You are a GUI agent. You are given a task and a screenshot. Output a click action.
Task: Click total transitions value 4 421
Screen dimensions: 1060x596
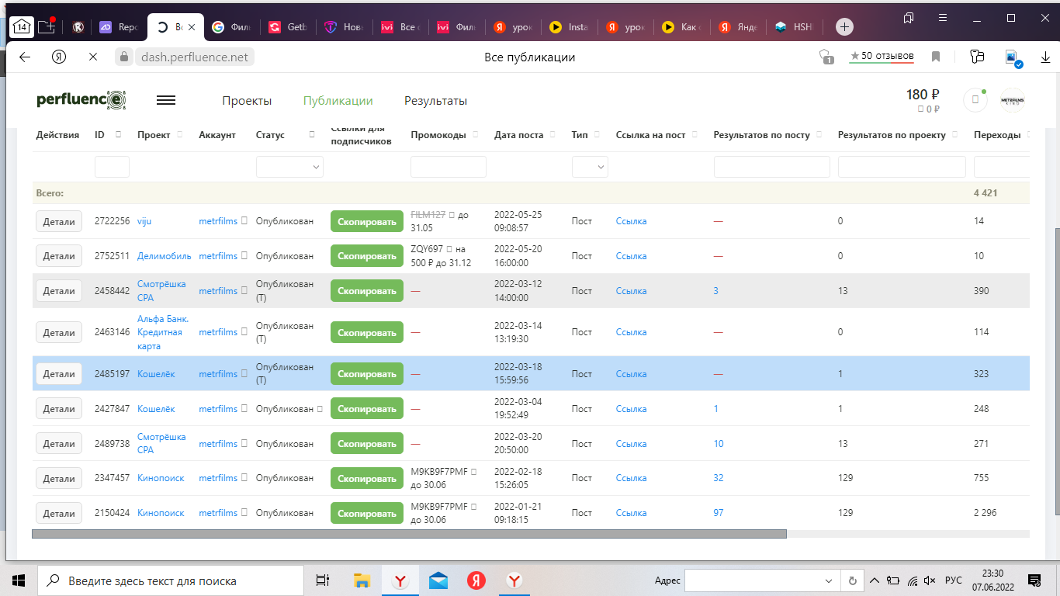tap(986, 192)
